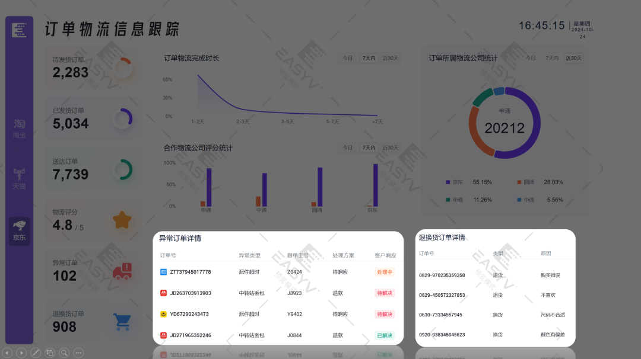Image resolution: width=641 pixels, height=359 pixels.
Task: Click order number JD271965352246
Action: [191, 336]
